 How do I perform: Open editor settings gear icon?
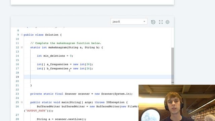tap(167, 22)
